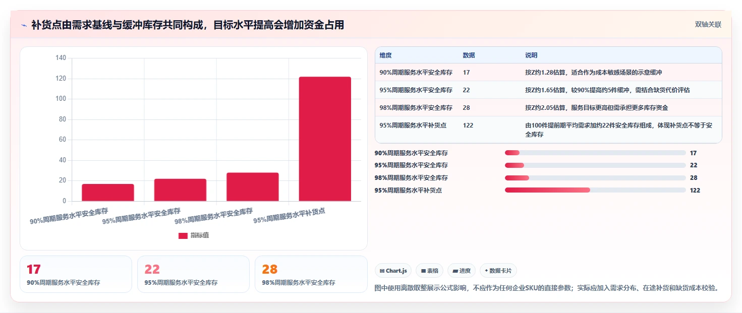
Task: Click table value 17
Action: click(466, 73)
